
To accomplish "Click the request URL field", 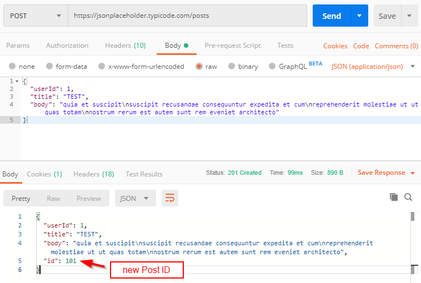I will [x=187, y=16].
